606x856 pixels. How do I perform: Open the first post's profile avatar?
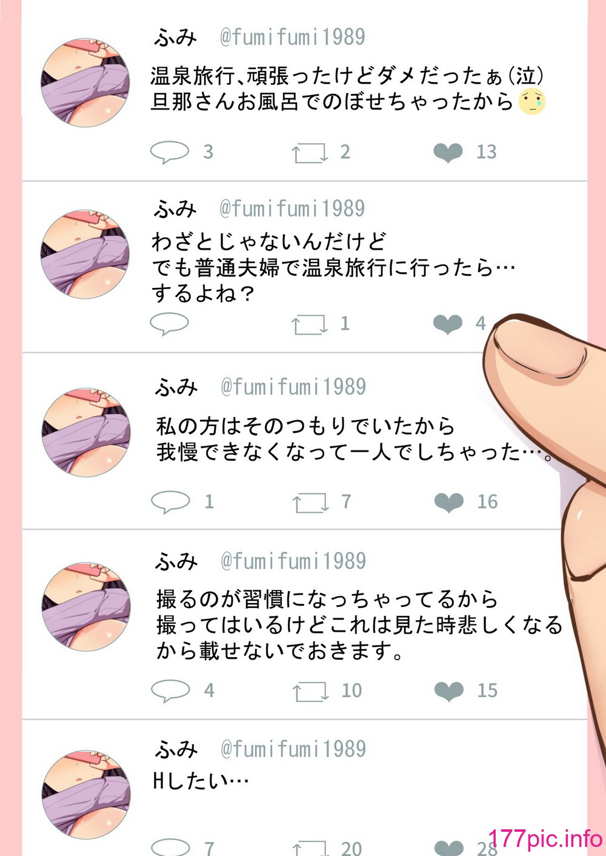[x=85, y=82]
